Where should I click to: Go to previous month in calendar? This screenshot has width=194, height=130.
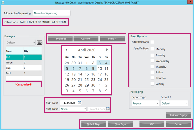pos(66,50)
